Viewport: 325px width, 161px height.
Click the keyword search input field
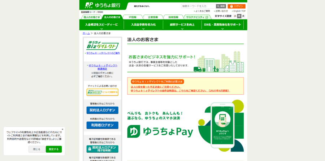(x=198, y=6)
